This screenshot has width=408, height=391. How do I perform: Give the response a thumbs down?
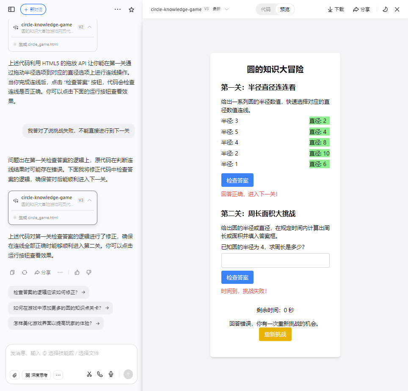click(x=89, y=272)
